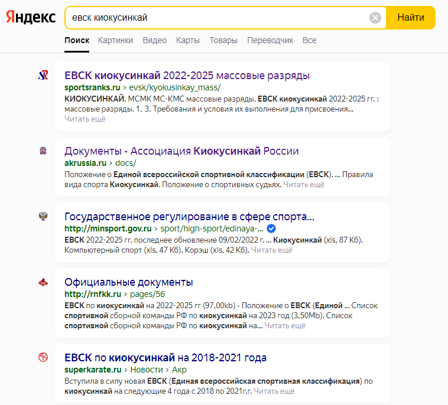This screenshot has height=405, width=448.
Task: Click the blue verified checkmark badge
Action: pos(271,228)
